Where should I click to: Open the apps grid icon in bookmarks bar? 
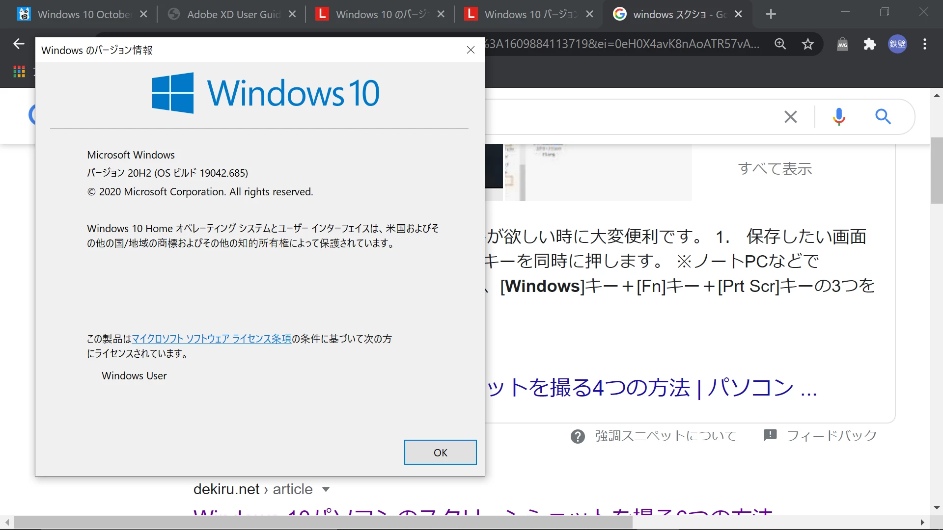click(19, 72)
